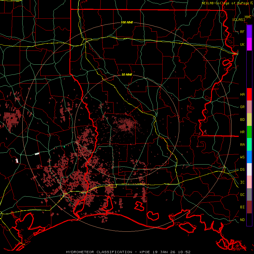Click the 100 NMI range ring label

tap(127, 22)
